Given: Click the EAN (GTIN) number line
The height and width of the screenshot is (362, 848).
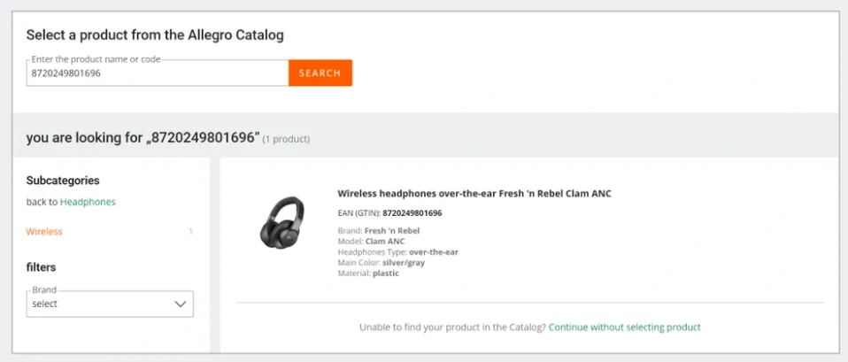Looking at the screenshot, I should [x=389, y=213].
